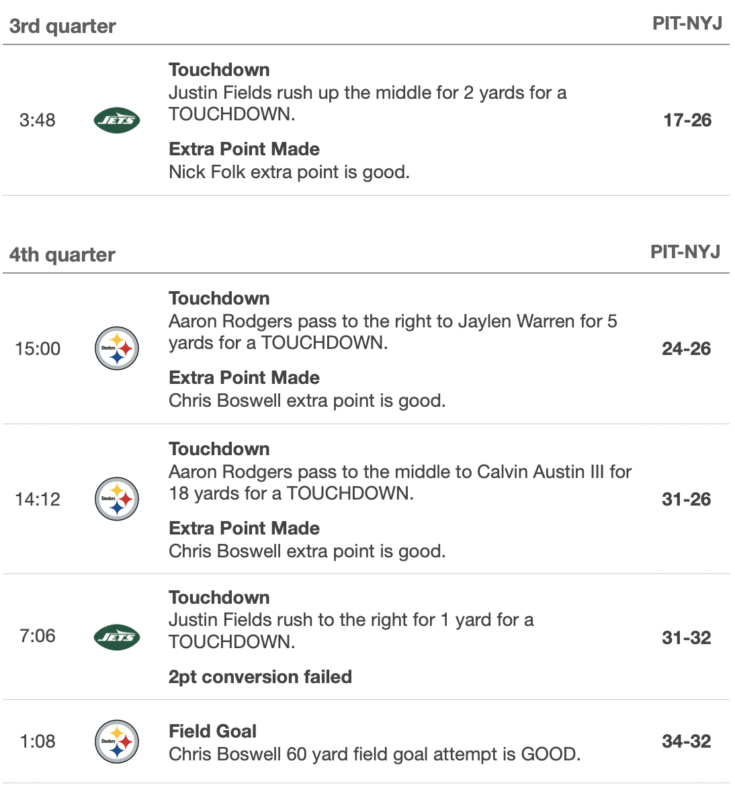The width and height of the screenshot is (735, 792).
Task: Click the 3:48 timestamp
Action: pos(38,120)
